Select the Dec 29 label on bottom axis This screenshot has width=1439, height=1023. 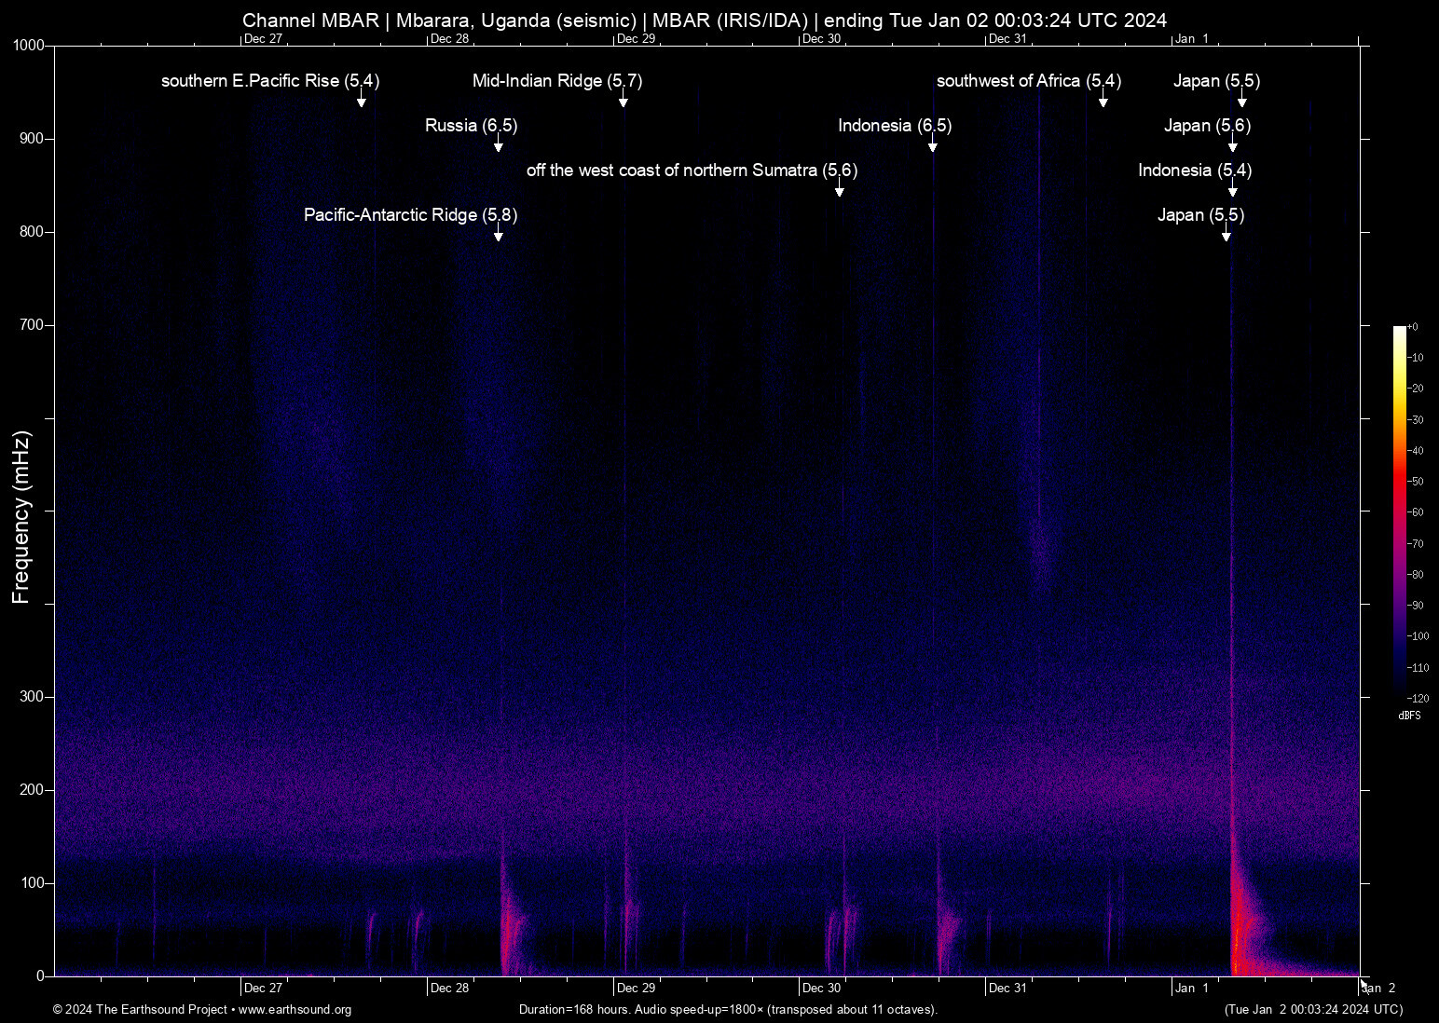pos(636,988)
